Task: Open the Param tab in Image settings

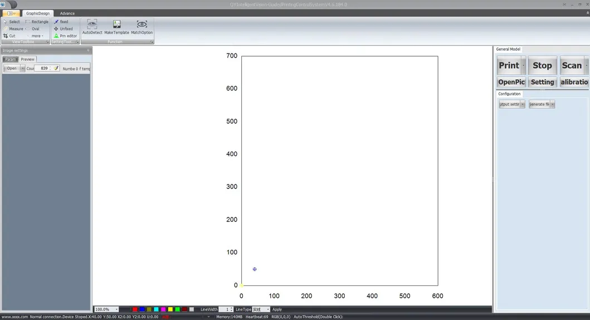Action: click(11, 59)
